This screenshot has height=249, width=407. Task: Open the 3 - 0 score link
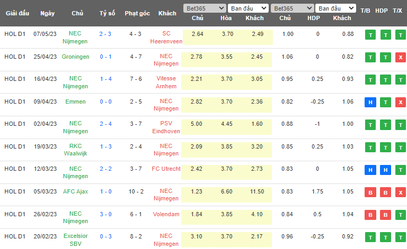click(105, 214)
